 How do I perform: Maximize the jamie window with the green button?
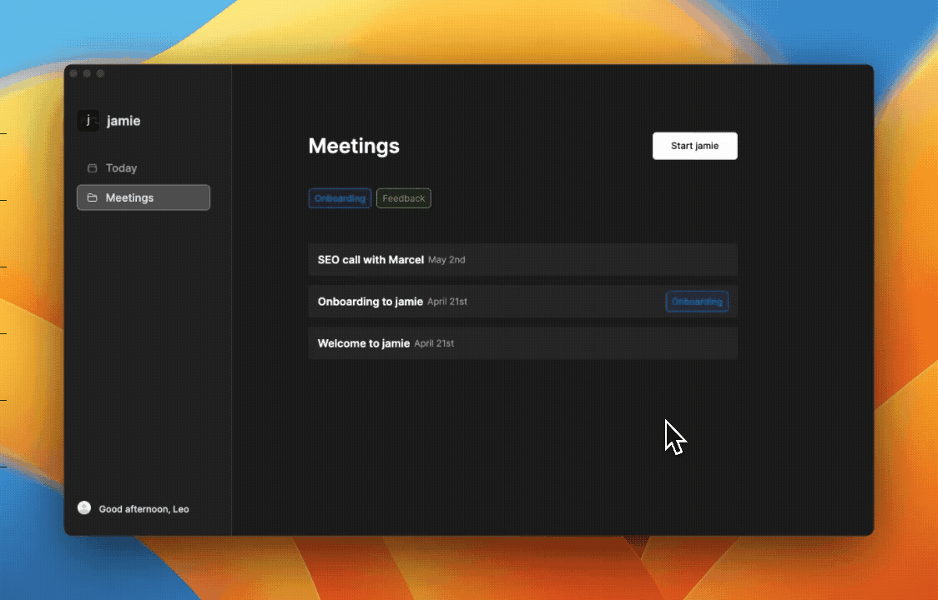[x=100, y=73]
